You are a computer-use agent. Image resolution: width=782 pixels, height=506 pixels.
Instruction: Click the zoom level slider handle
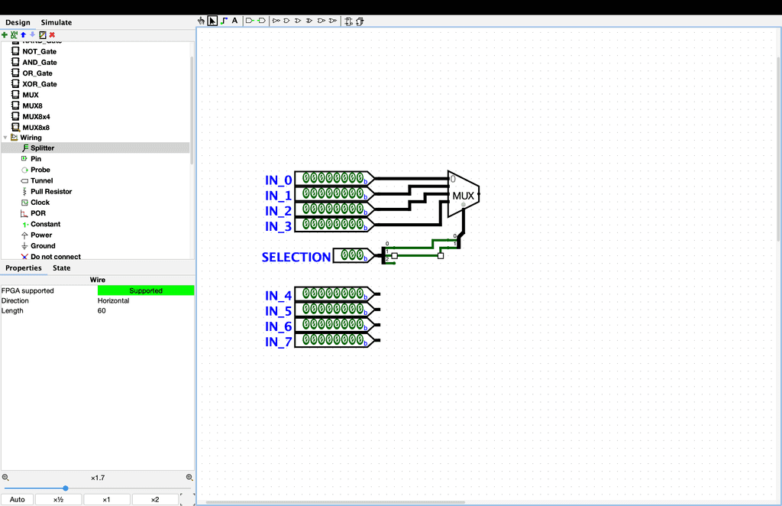pos(66,488)
